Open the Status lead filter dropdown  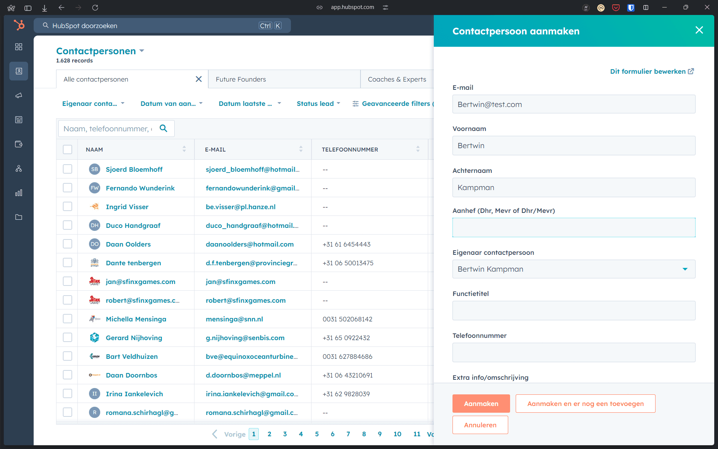[318, 104]
